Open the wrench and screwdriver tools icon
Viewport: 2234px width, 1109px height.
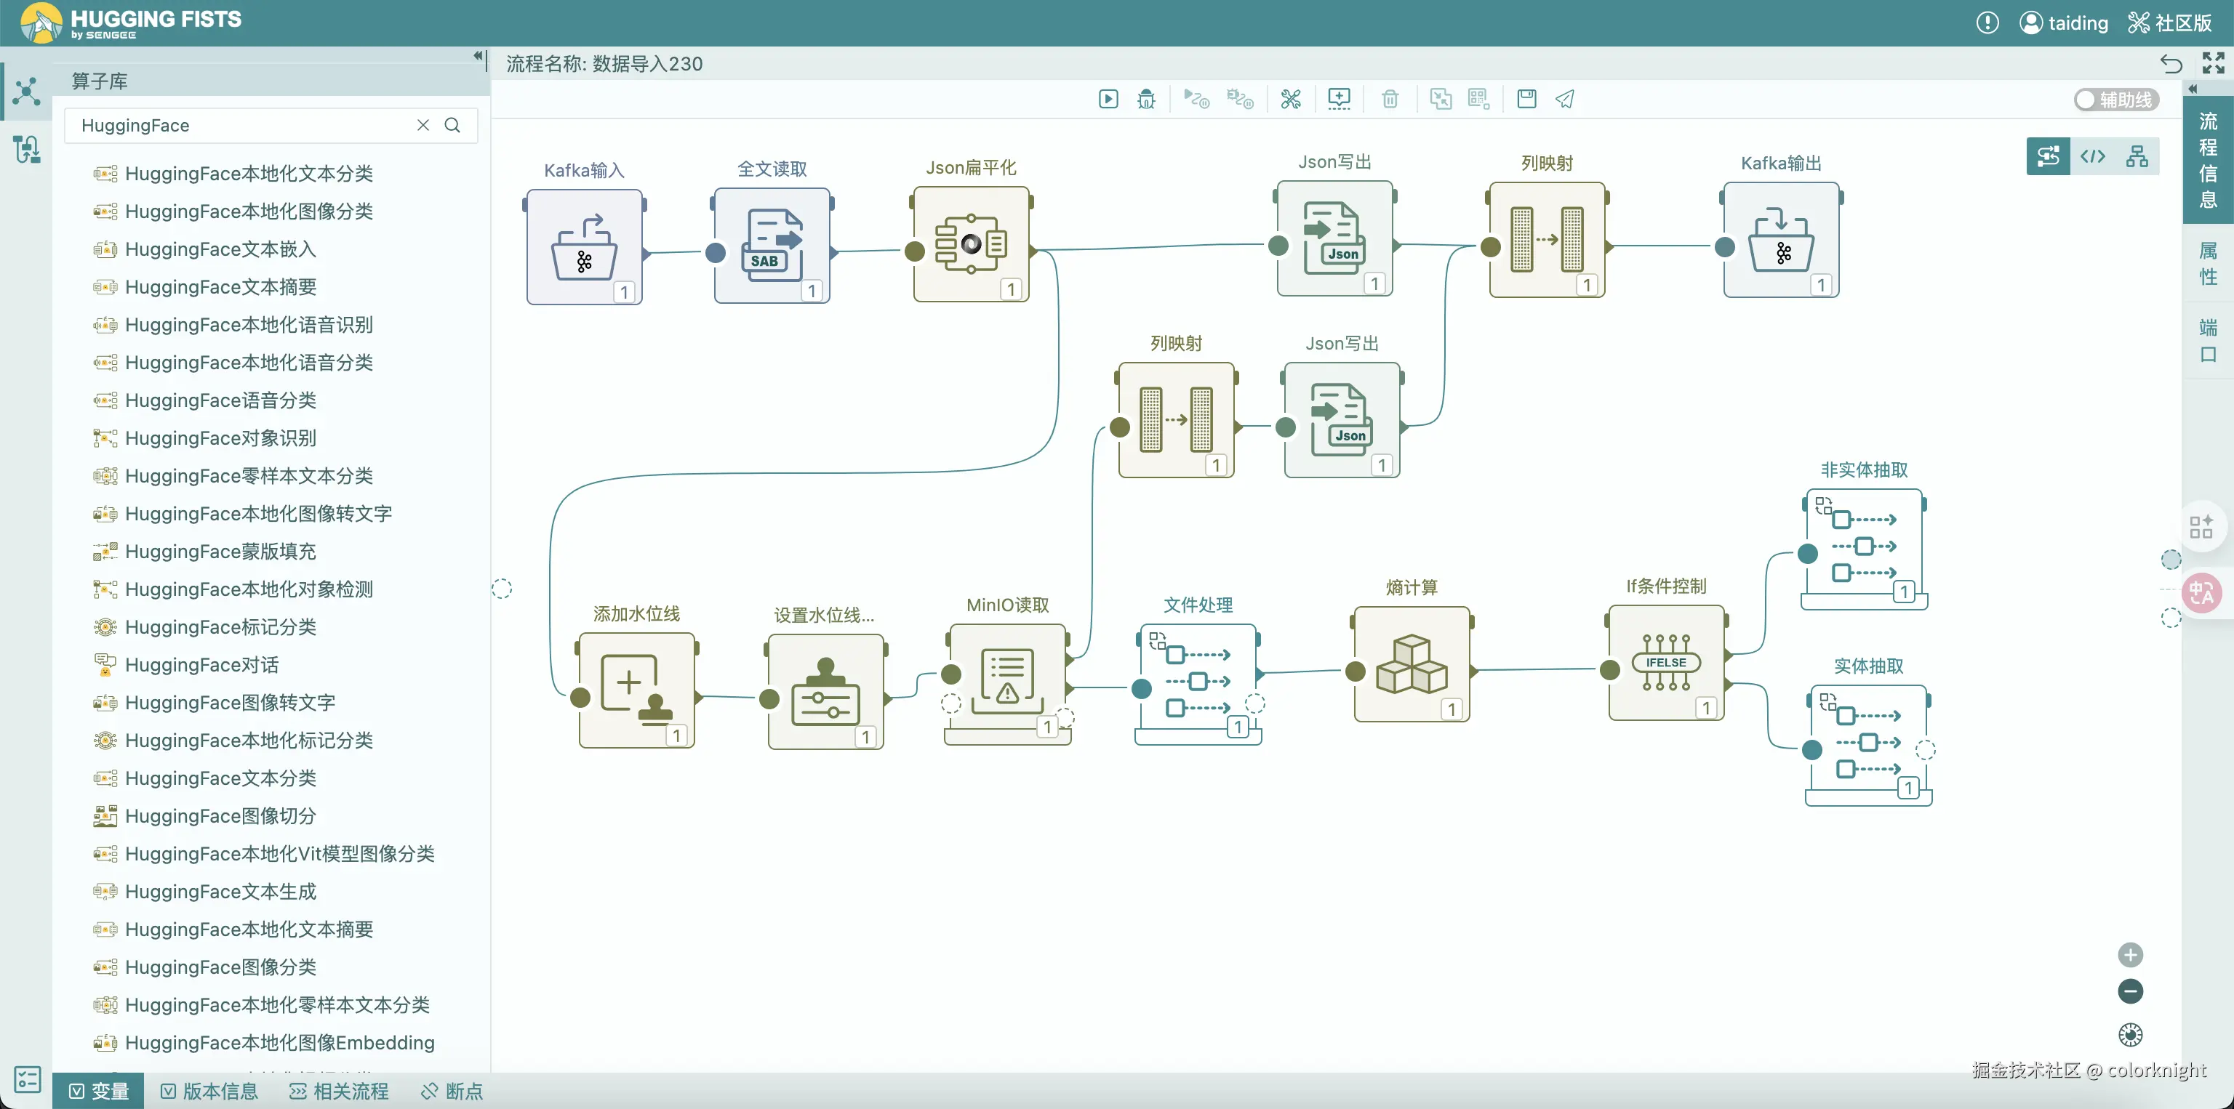click(x=1291, y=99)
